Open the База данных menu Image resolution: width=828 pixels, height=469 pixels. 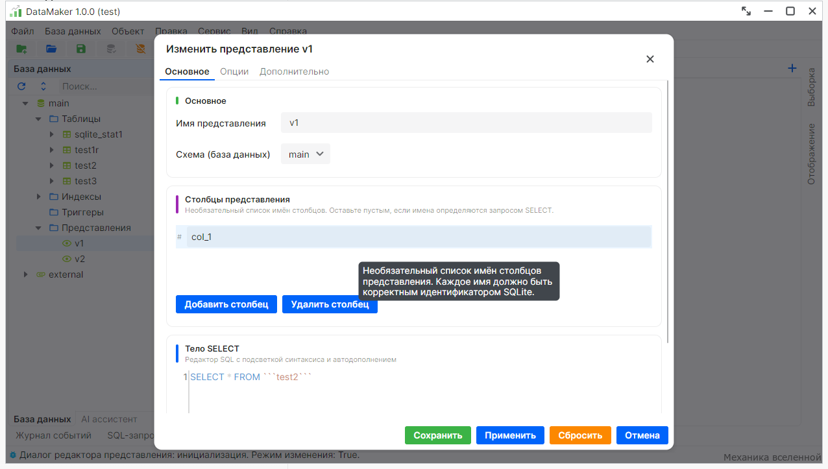73,31
